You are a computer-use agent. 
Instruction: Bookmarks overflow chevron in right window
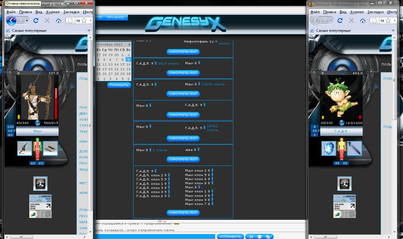(x=393, y=31)
